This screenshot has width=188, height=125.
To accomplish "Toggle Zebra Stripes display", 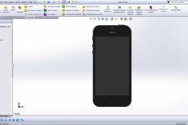I will tap(50, 10).
